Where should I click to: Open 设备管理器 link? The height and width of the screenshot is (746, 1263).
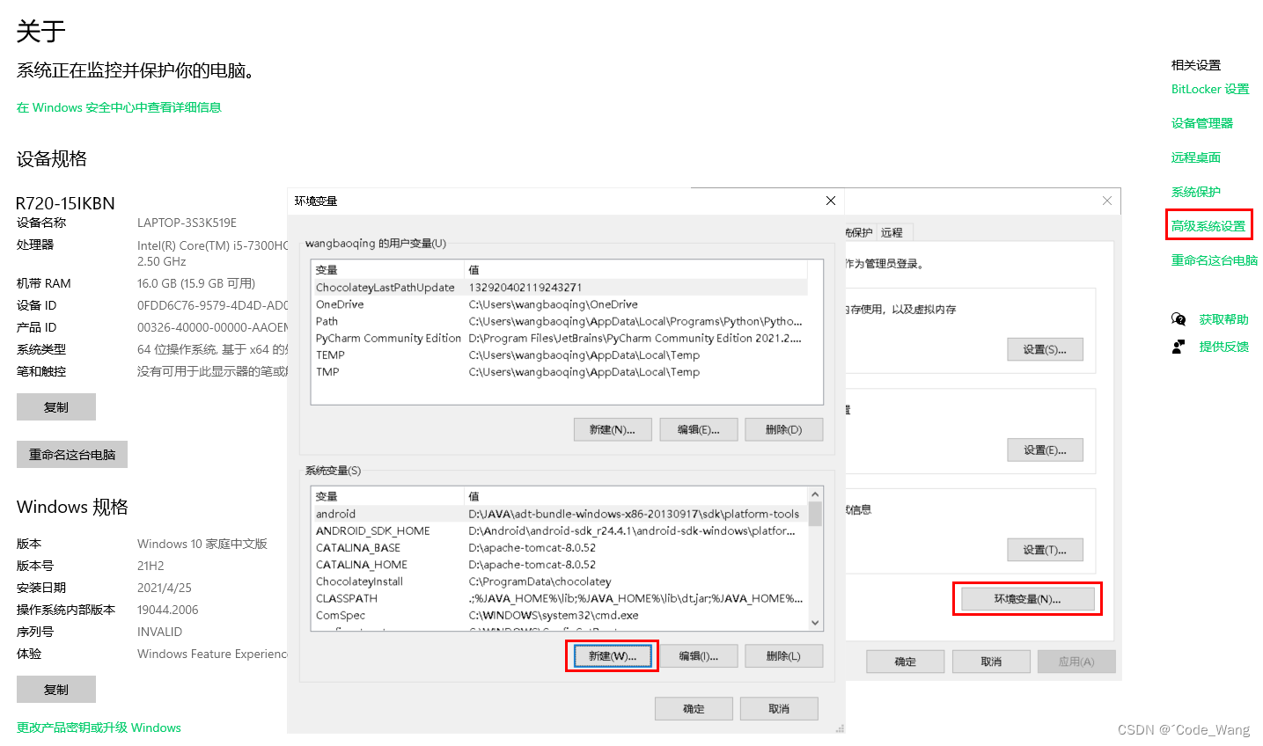(x=1202, y=123)
